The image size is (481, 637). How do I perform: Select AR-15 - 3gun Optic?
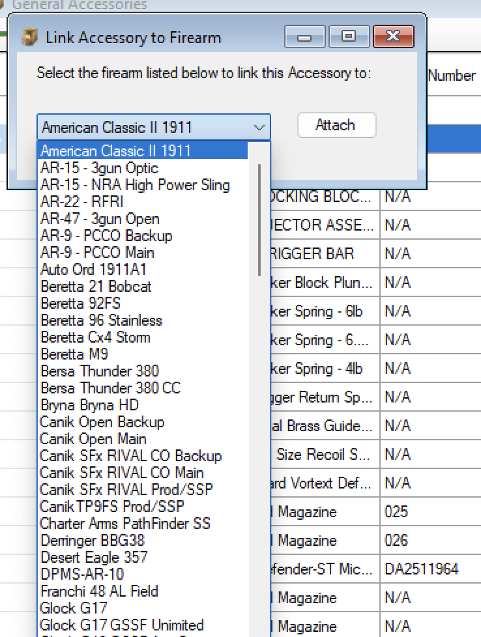pyautogui.click(x=143, y=168)
